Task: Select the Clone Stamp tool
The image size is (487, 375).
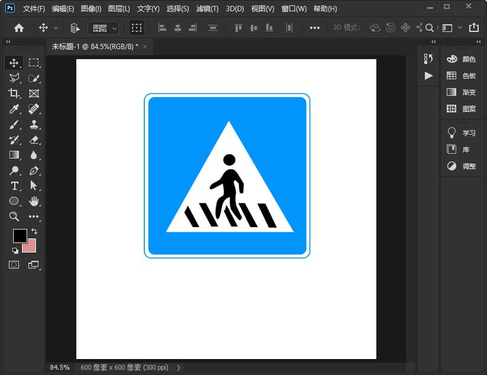Action: click(34, 124)
